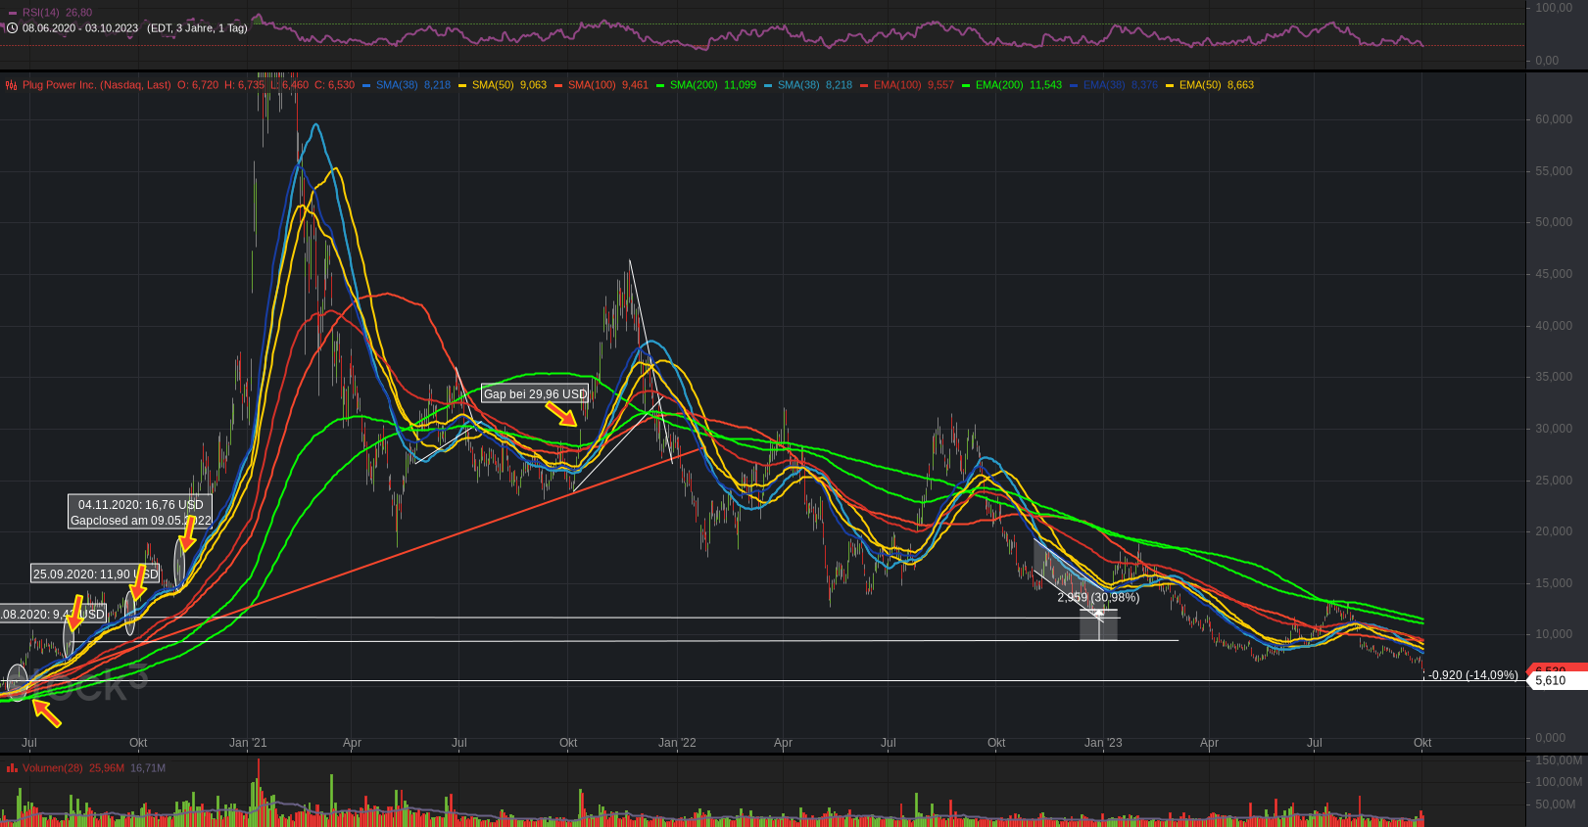Click the red EMA(100) color marker
This screenshot has width=1588, height=827.
864,85
